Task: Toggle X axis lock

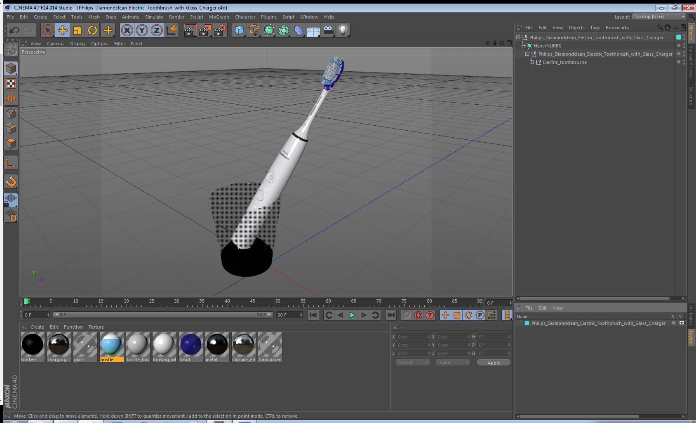Action: (127, 30)
